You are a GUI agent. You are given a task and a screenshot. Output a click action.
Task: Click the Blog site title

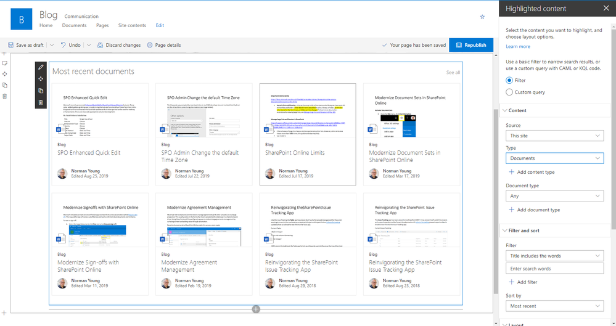48,15
